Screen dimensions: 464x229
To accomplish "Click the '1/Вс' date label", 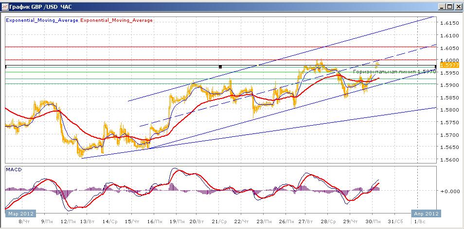I will (419, 221).
